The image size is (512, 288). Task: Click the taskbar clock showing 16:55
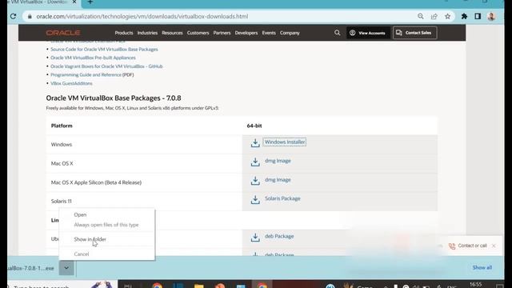(476, 285)
